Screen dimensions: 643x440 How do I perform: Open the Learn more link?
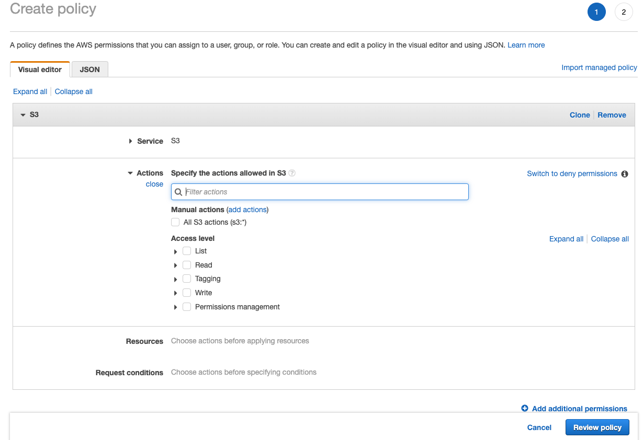[526, 45]
